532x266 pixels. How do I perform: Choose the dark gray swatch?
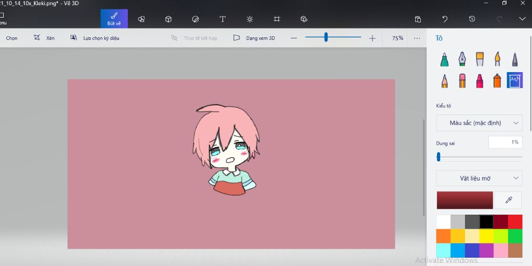pos(472,222)
